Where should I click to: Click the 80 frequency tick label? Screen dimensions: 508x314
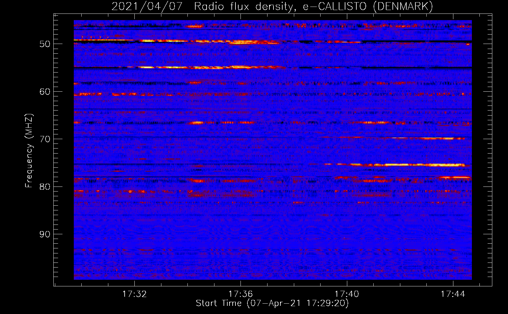(x=45, y=187)
